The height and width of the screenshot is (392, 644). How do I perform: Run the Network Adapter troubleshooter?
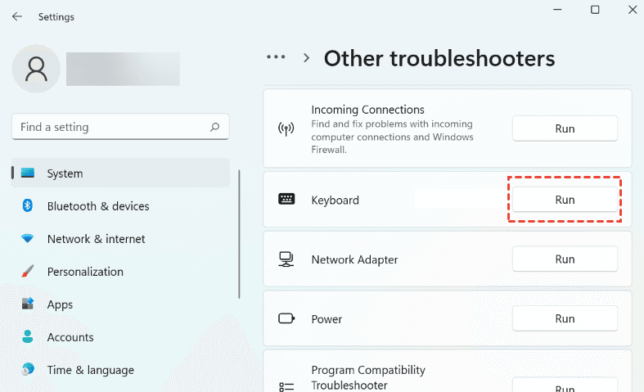tap(565, 259)
